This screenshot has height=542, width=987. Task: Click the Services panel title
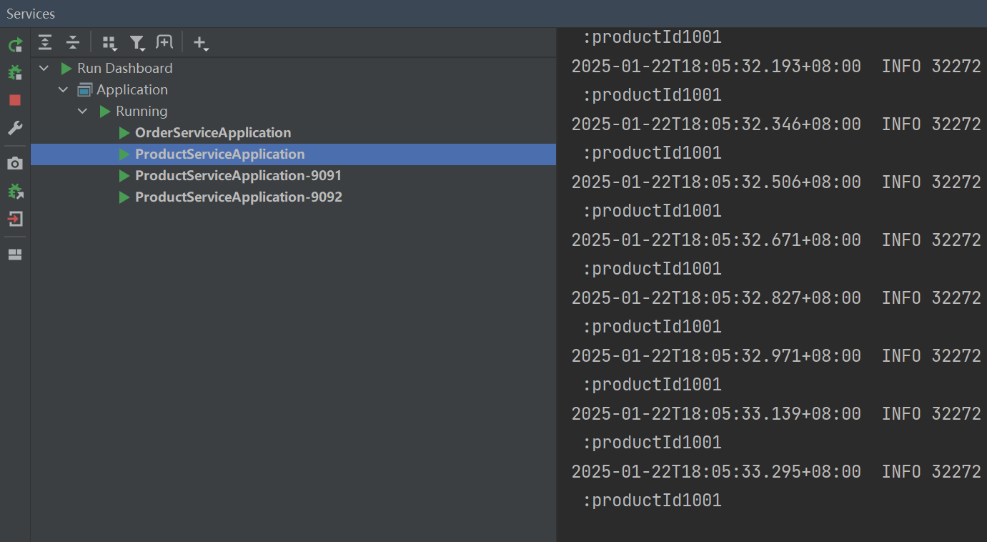point(31,14)
